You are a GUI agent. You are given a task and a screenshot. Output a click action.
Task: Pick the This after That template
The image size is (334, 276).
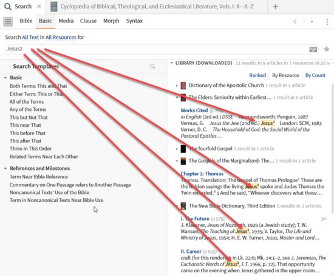(x=26, y=141)
